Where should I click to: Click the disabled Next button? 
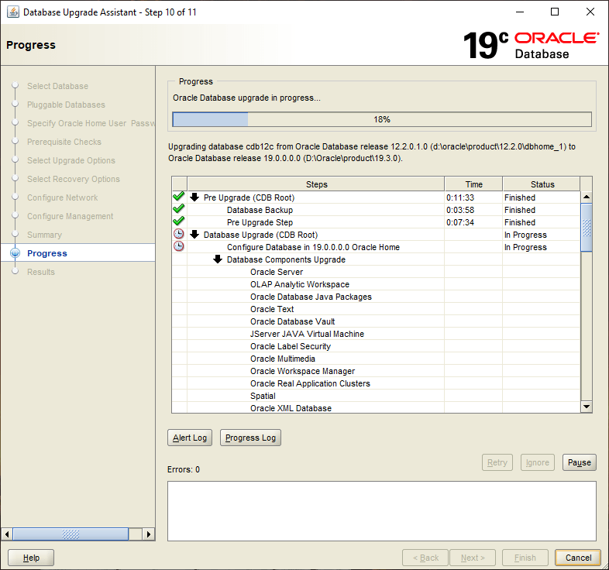pyautogui.click(x=473, y=558)
